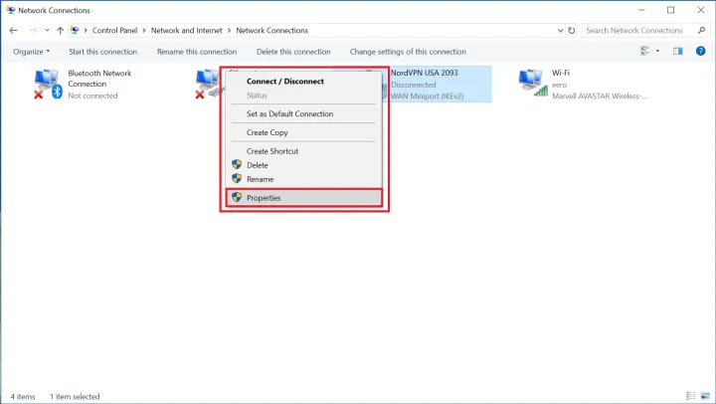Choose Connect / Disconnect from context menu
The image size is (716, 404).
pyautogui.click(x=285, y=81)
